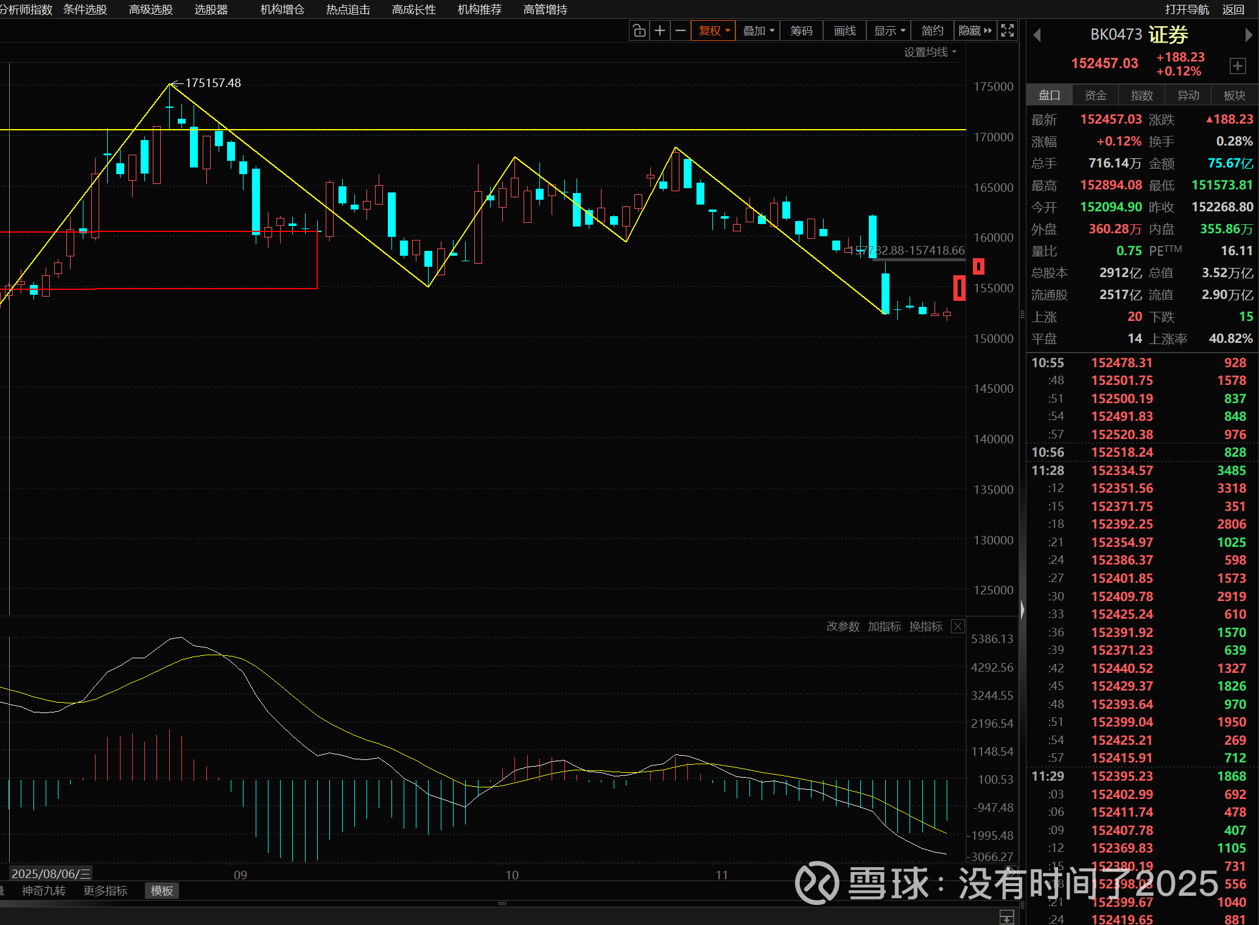
Task: Expand the 叠加 overlay dropdown
Action: pyautogui.click(x=758, y=30)
